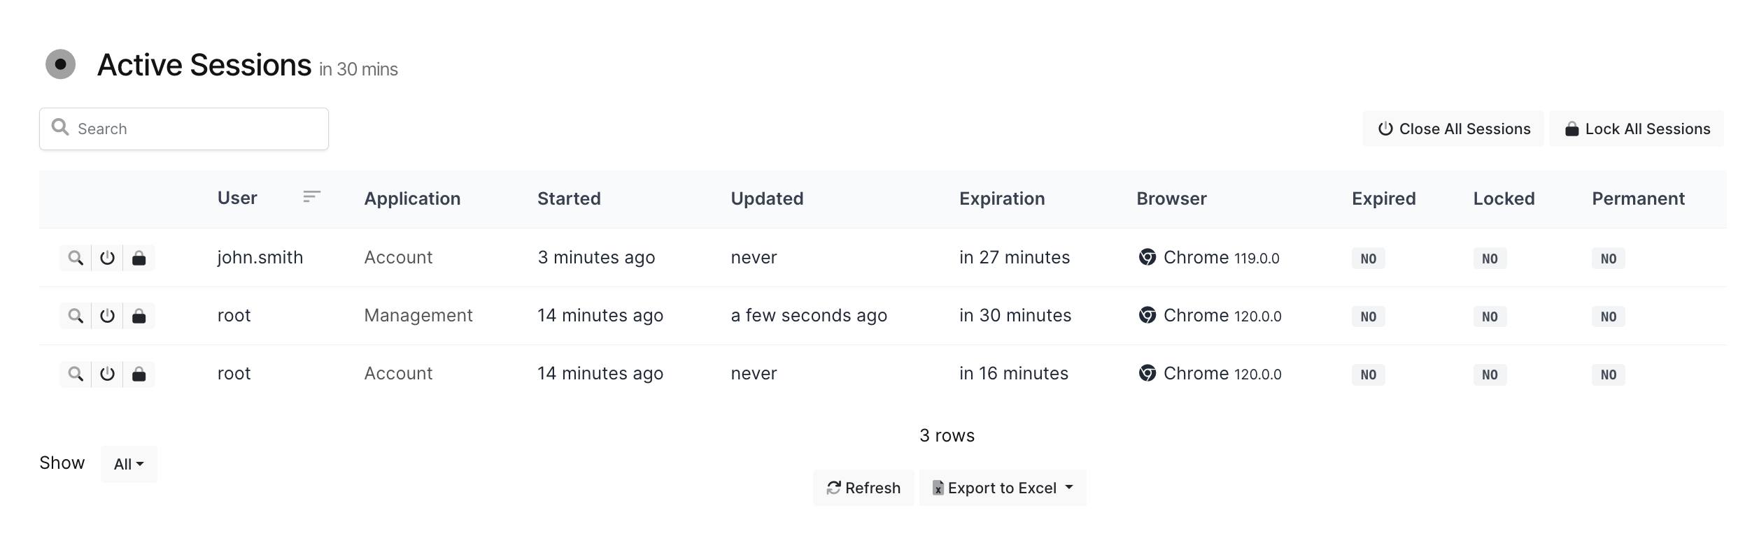Click the Application column header
The height and width of the screenshot is (538, 1759).
[412, 199]
